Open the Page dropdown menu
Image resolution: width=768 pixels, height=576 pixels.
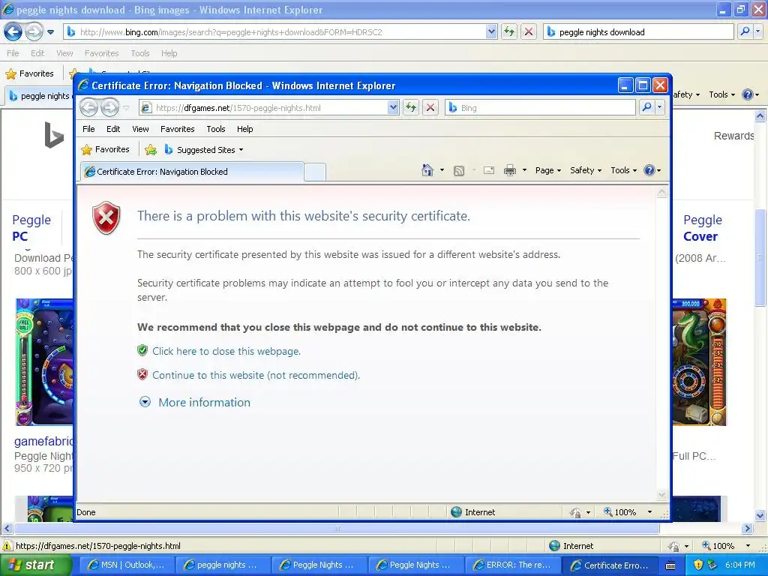[548, 170]
